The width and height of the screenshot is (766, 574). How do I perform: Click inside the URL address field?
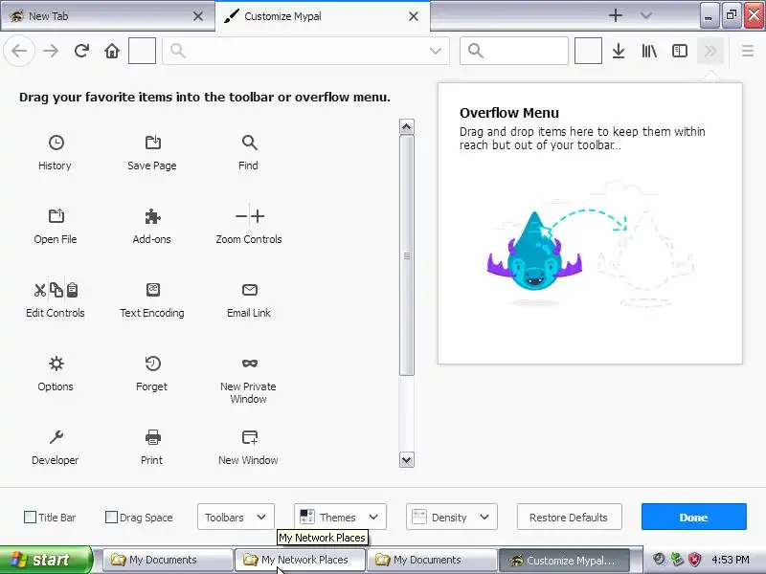(305, 51)
